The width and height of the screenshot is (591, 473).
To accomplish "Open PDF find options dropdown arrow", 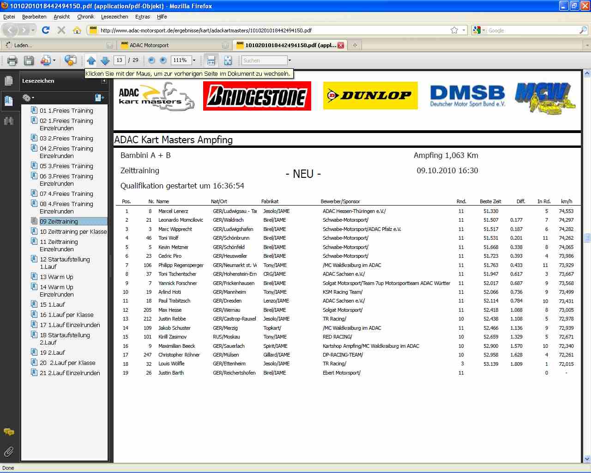I will tap(289, 61).
